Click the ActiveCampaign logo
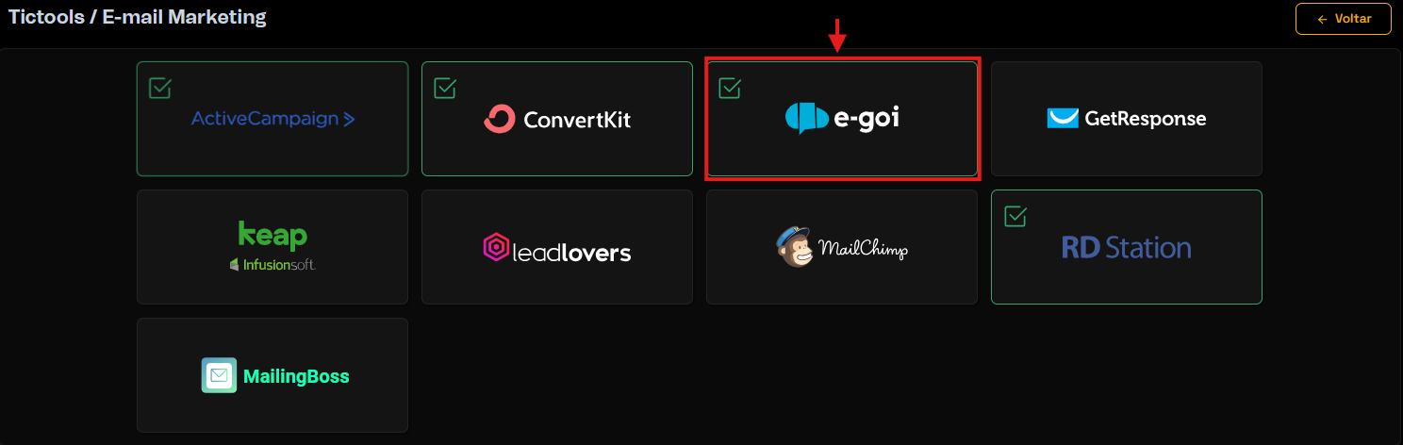Image resolution: width=1403 pixels, height=445 pixels. 272,119
